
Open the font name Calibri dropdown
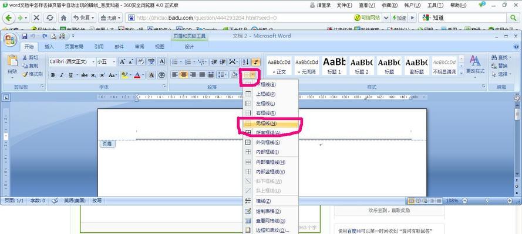(x=93, y=61)
